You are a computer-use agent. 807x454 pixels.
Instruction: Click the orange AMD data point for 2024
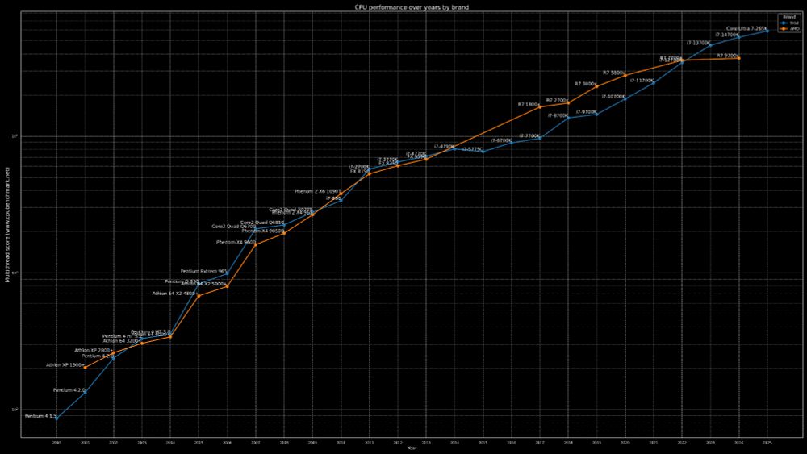click(x=739, y=58)
